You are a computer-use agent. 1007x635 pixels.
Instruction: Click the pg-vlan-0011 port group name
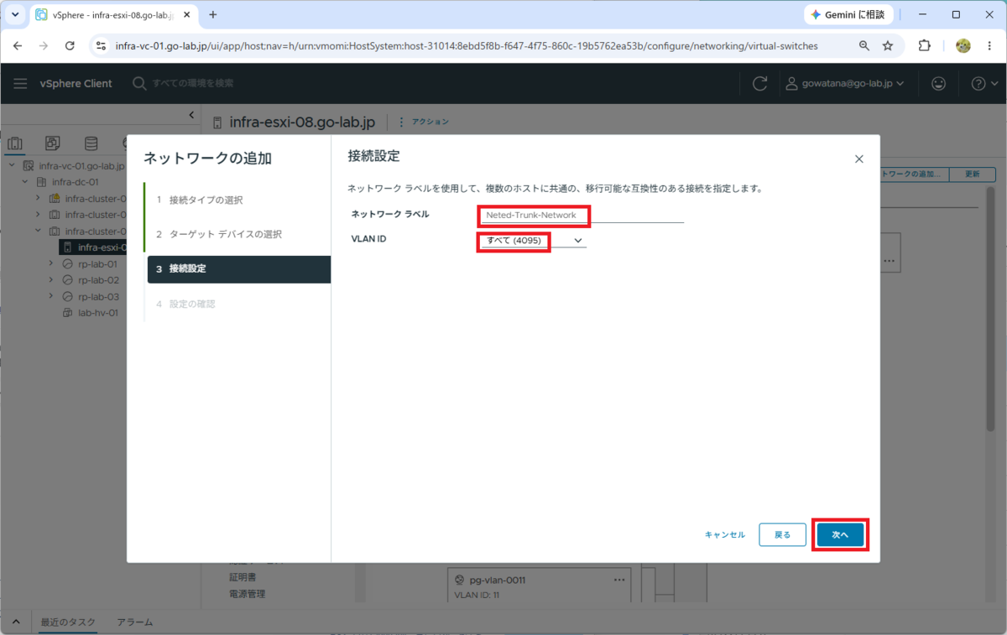click(498, 580)
